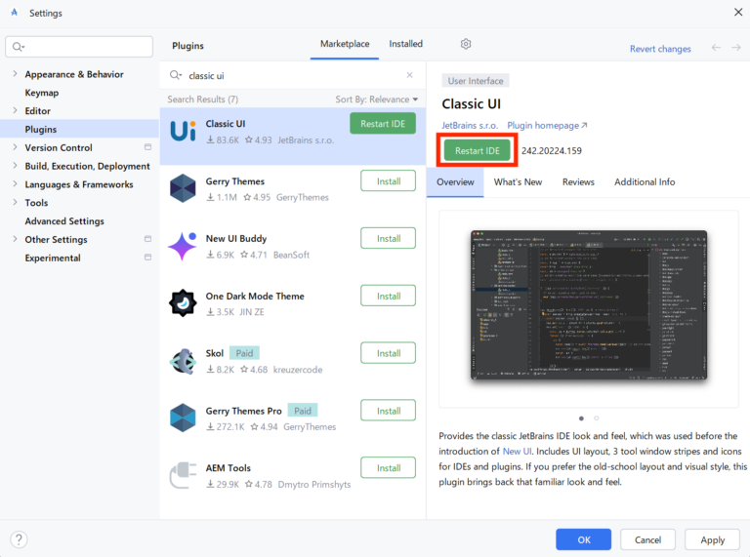Click Restart IDE in Classic UI row
750x557 pixels.
pyautogui.click(x=383, y=124)
